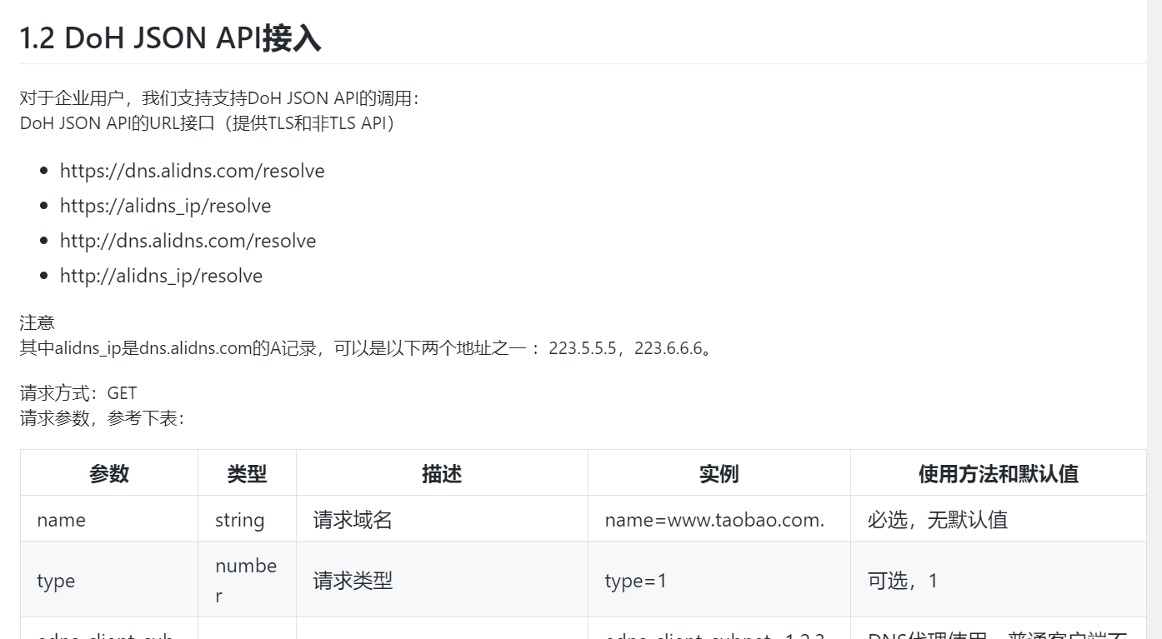Select the type=1 example cell

[x=634, y=580]
